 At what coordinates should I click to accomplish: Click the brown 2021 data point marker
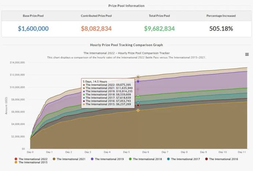pyautogui.click(x=138, y=77)
